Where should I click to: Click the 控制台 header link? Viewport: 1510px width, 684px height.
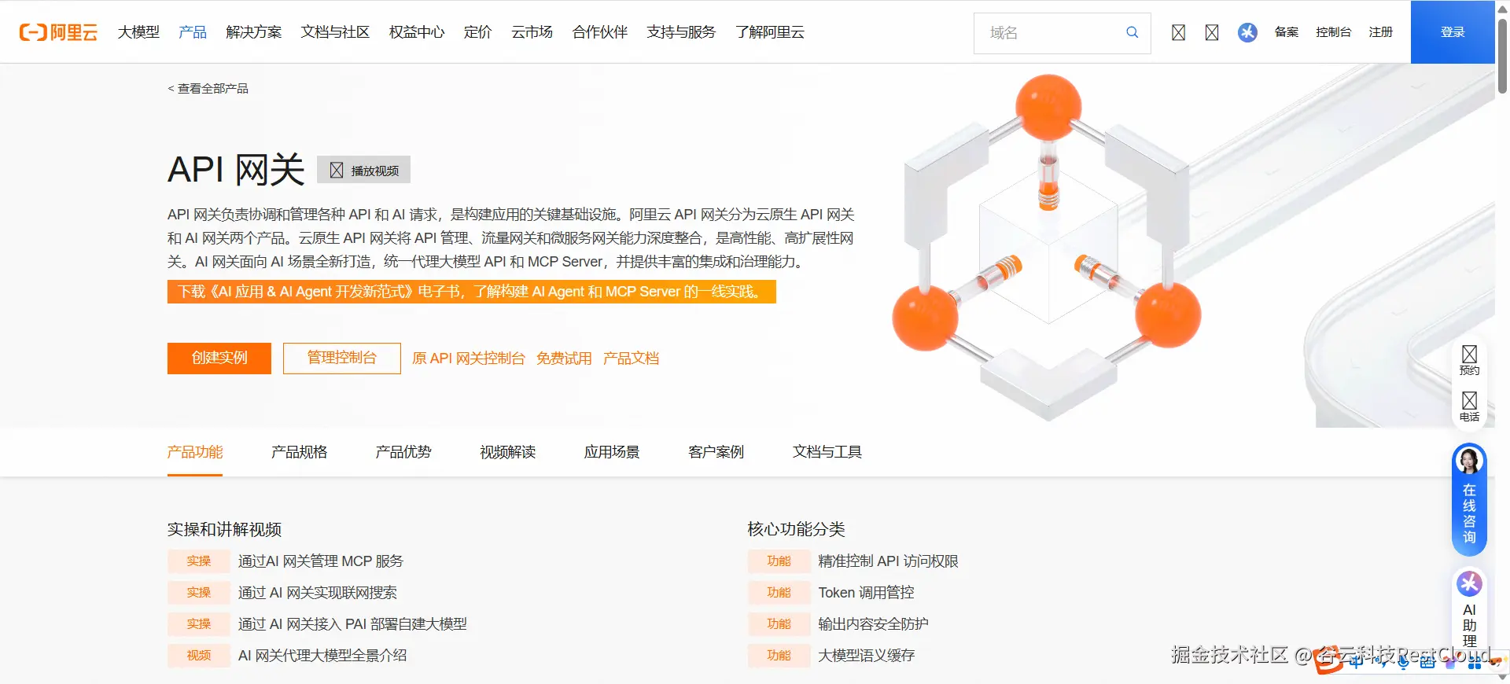coord(1333,32)
